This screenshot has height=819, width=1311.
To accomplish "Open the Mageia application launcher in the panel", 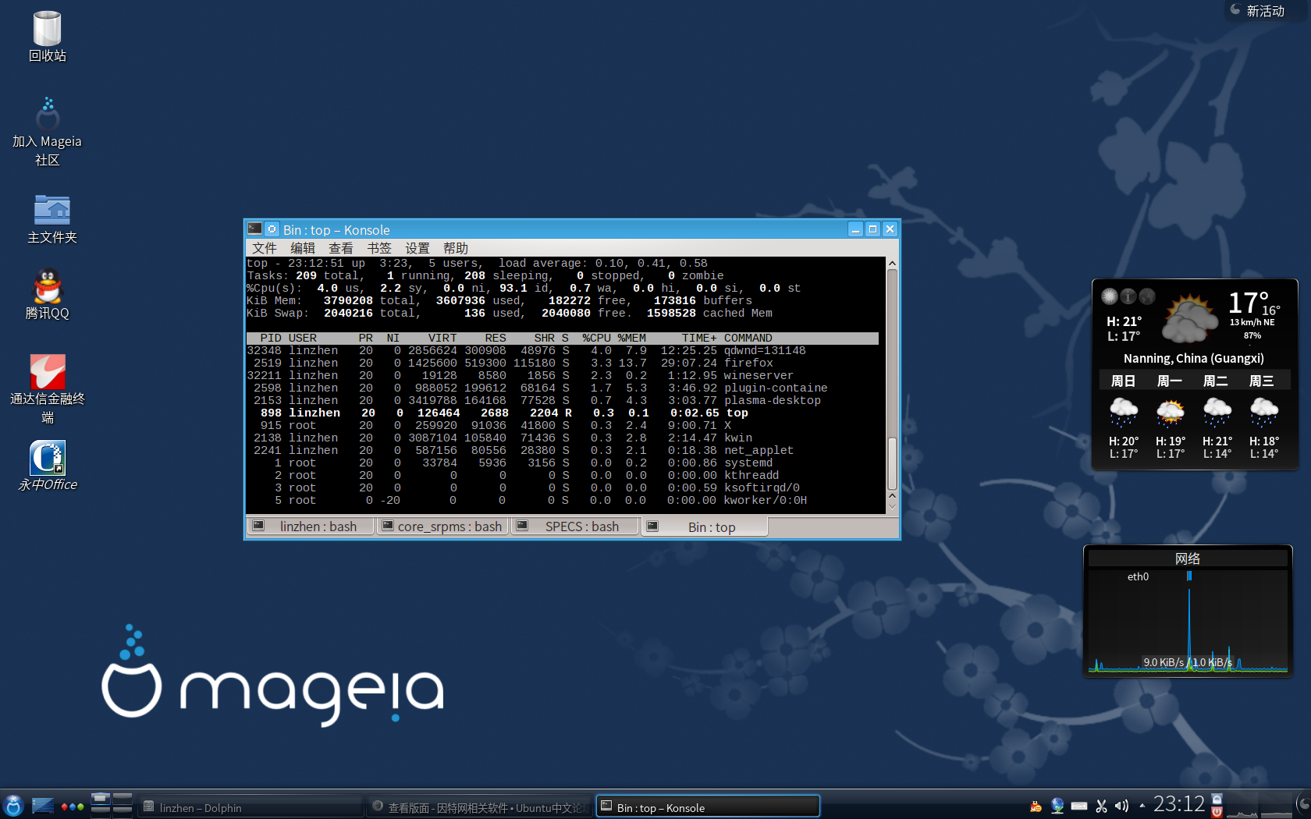I will point(13,806).
